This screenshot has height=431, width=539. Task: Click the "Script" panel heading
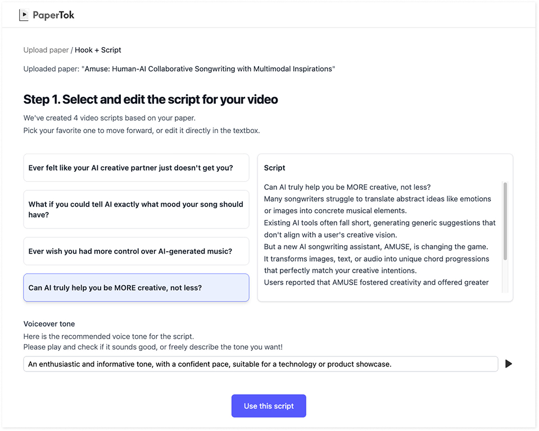click(274, 168)
